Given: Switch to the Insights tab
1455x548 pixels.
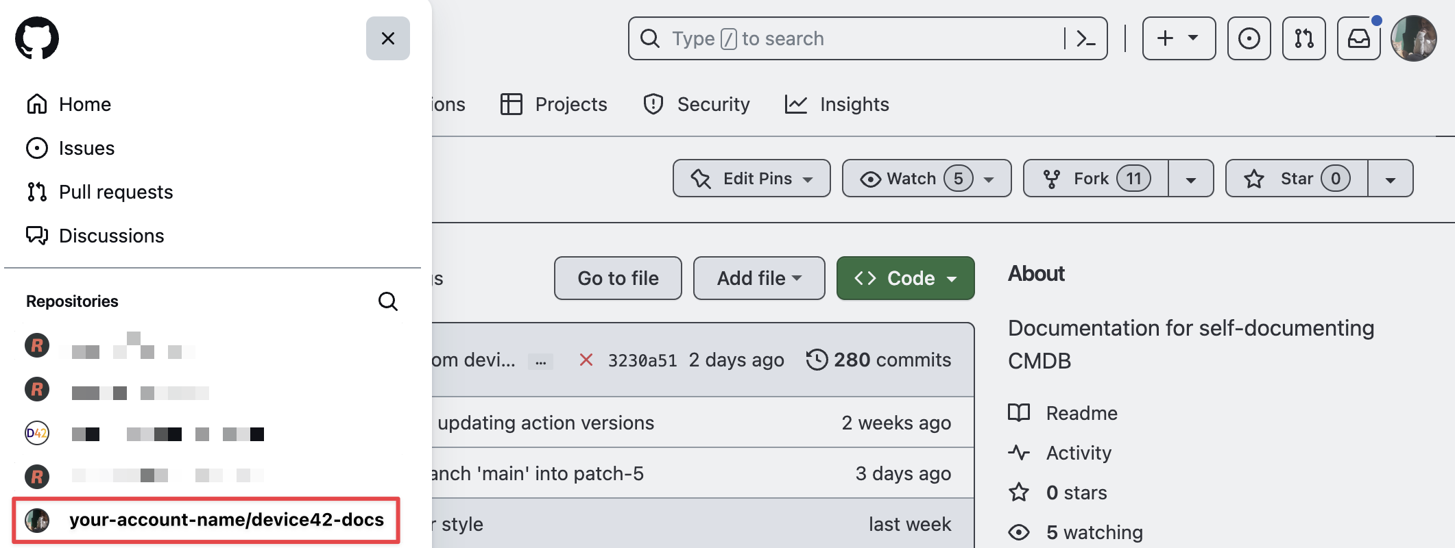Looking at the screenshot, I should 837,104.
